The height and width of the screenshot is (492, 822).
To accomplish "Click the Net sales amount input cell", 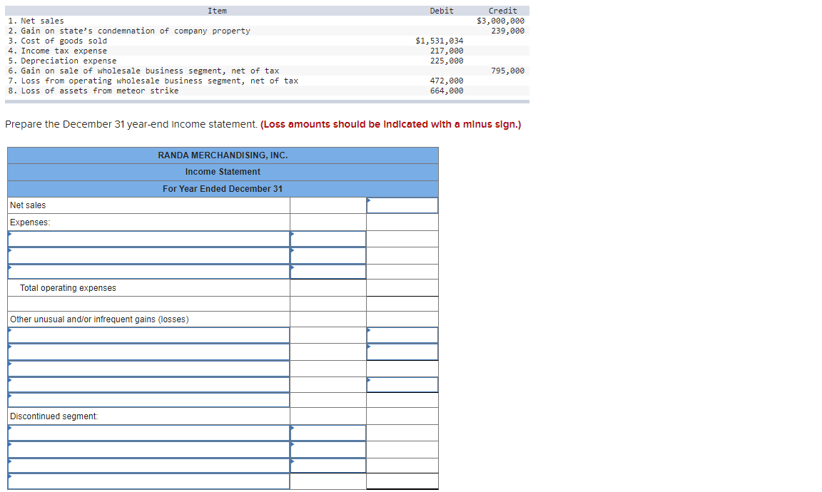I will click(x=402, y=205).
